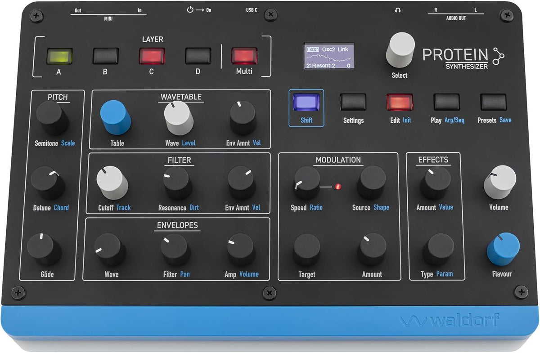This screenshot has width=540, height=353.
Task: Click the Semitone Scale pitch knob
Action: coord(52,119)
